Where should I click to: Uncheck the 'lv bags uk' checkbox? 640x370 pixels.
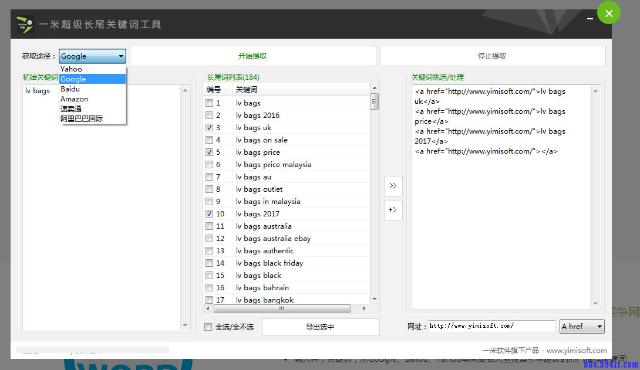[210, 128]
